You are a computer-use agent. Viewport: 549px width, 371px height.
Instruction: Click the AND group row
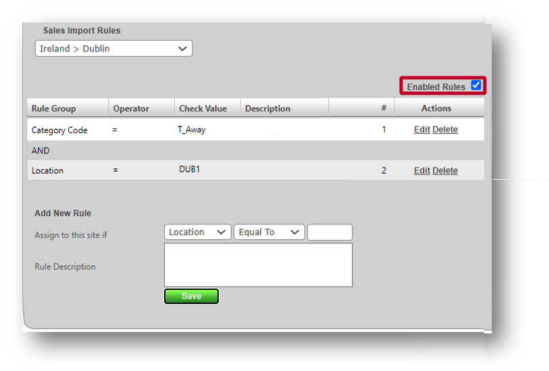(256, 151)
